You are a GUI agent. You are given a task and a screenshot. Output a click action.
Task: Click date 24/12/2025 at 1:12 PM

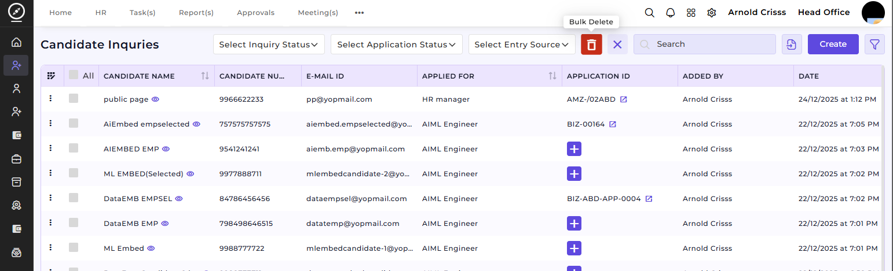click(x=837, y=99)
